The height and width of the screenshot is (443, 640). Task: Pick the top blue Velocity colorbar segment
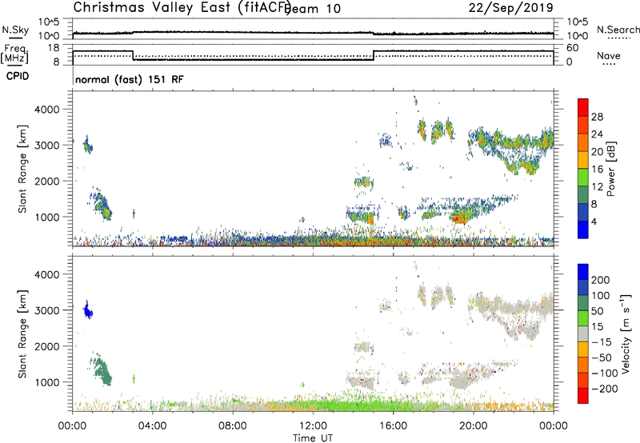[x=583, y=272]
